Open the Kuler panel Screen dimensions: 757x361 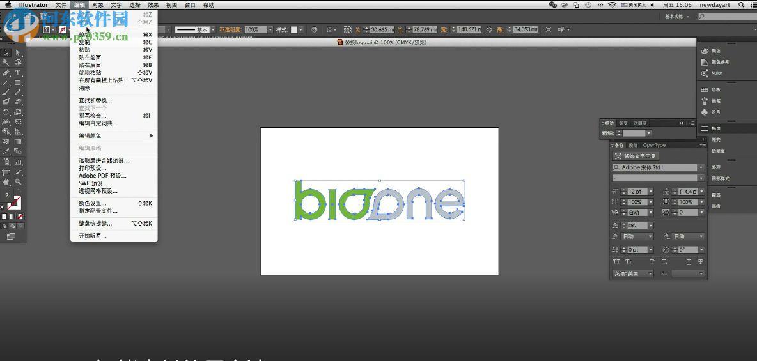point(711,73)
